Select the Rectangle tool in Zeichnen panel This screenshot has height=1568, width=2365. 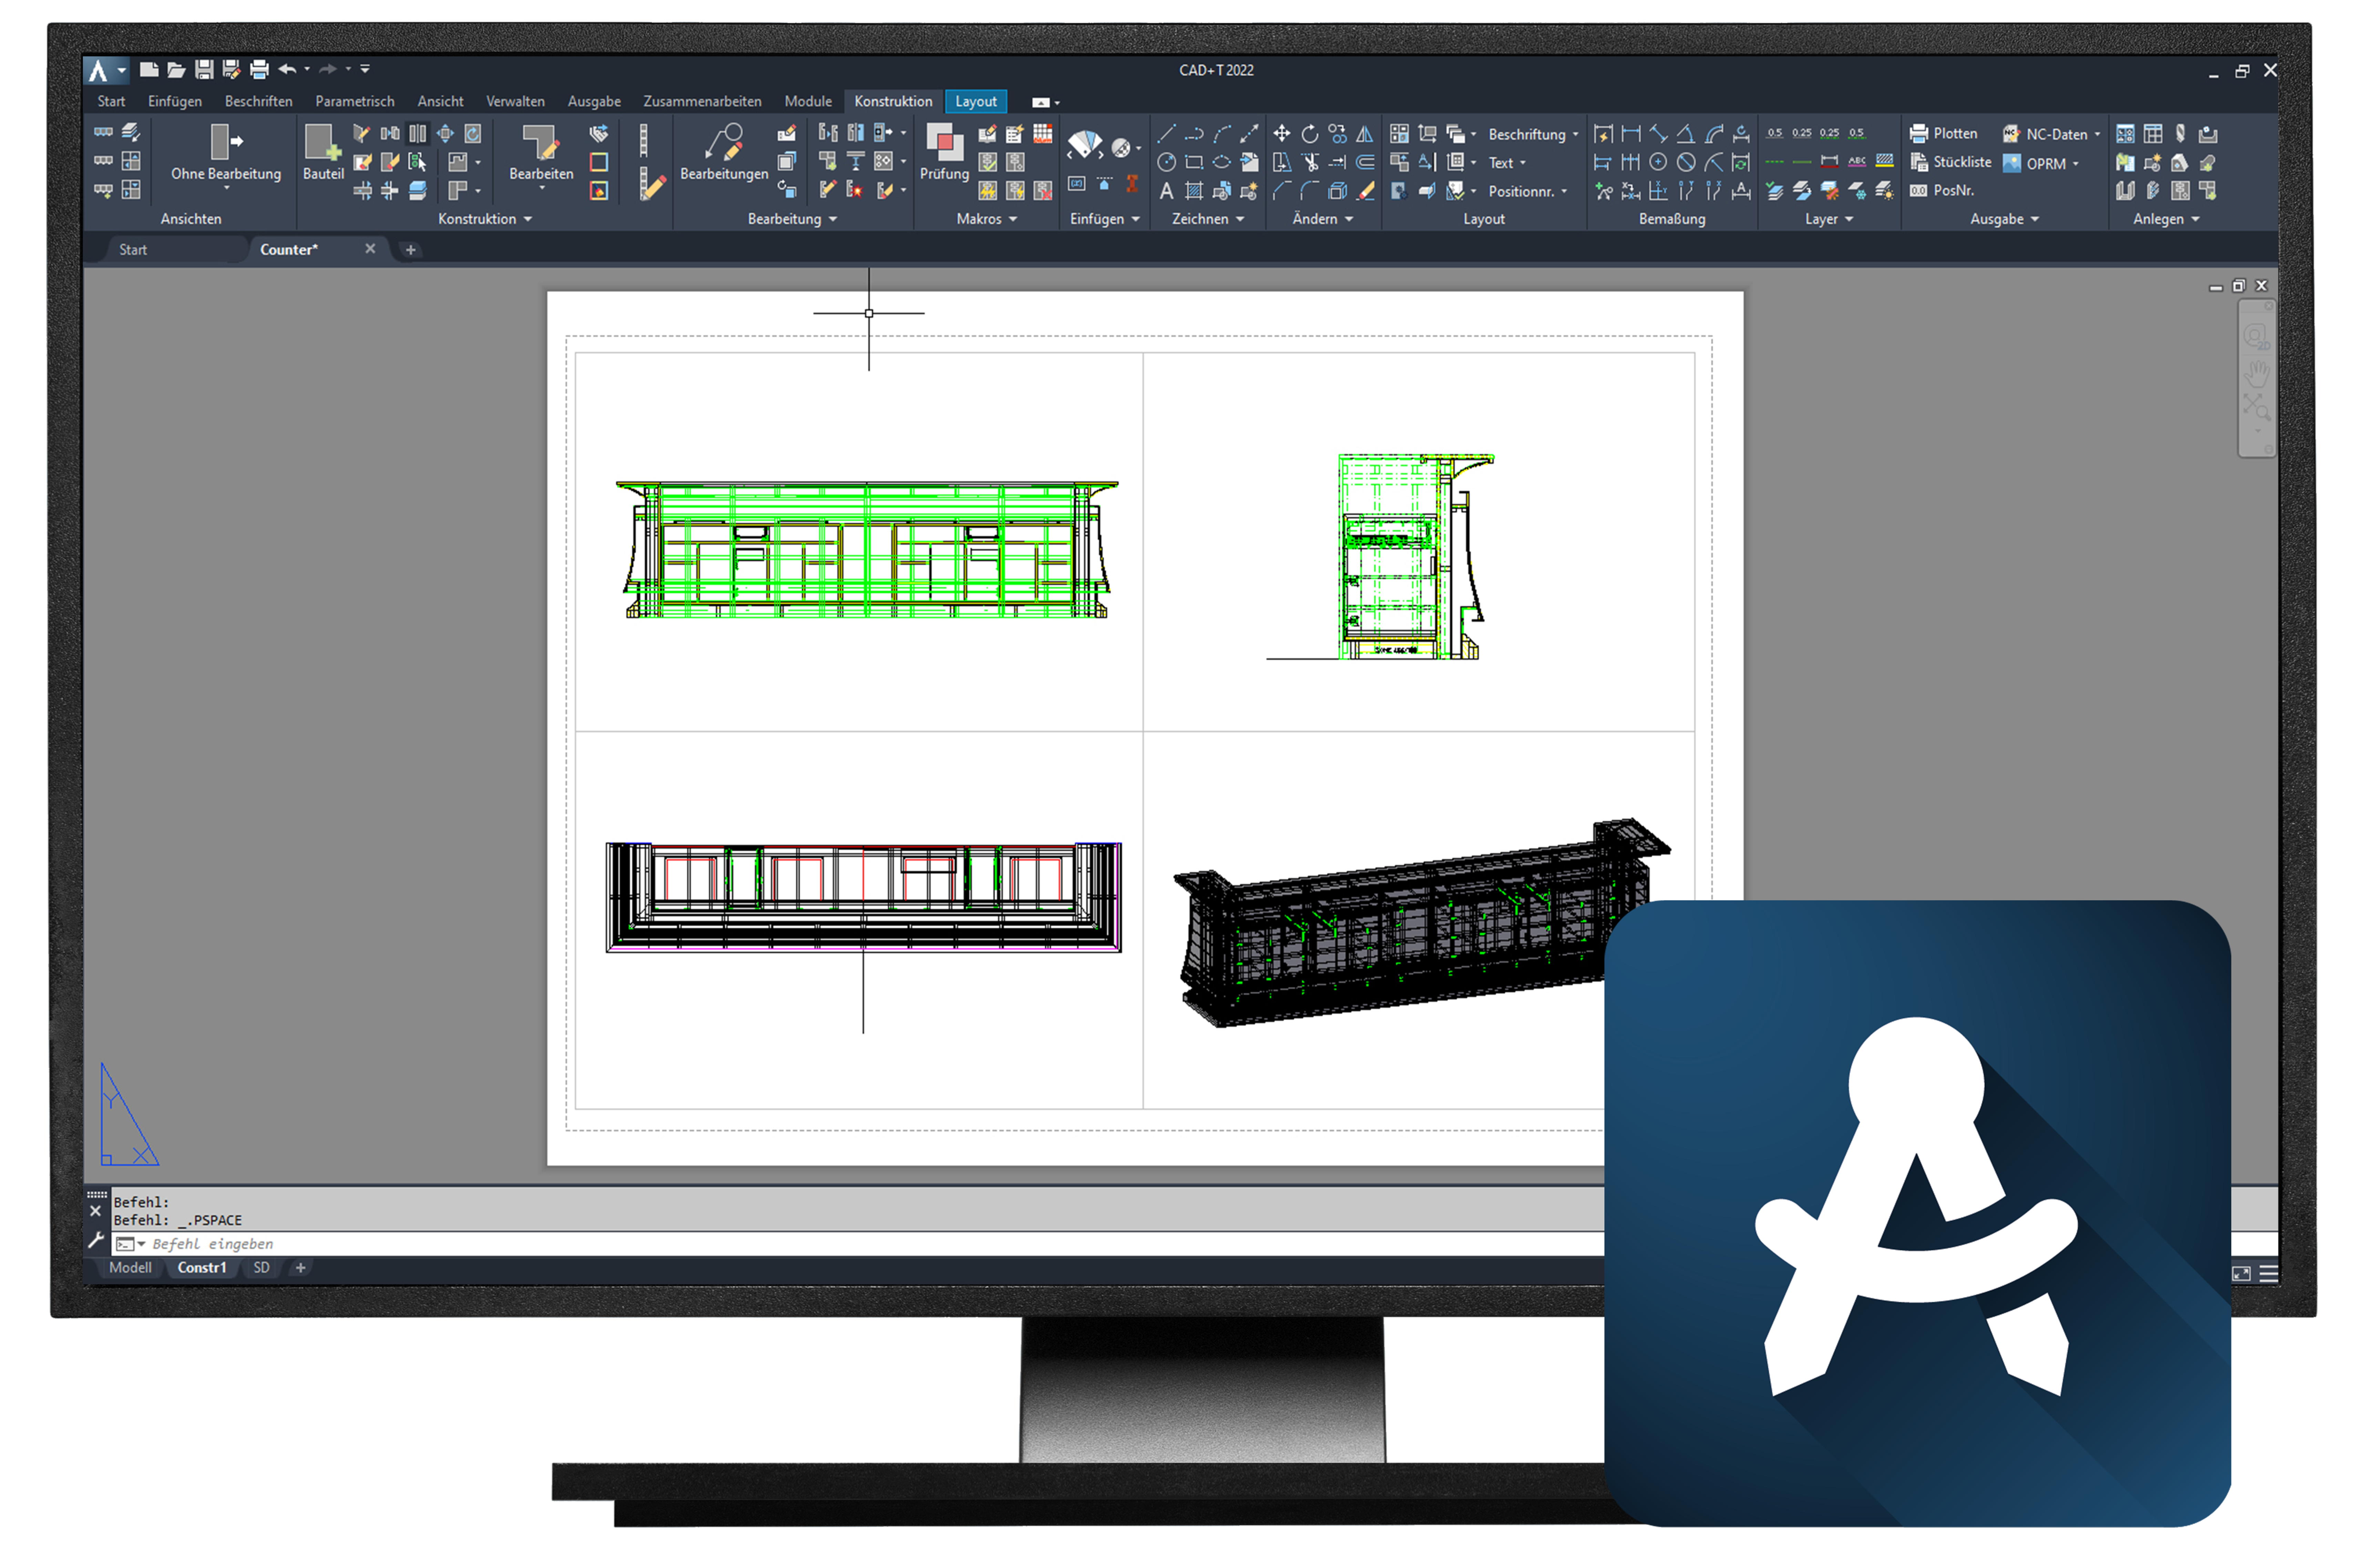click(1194, 162)
